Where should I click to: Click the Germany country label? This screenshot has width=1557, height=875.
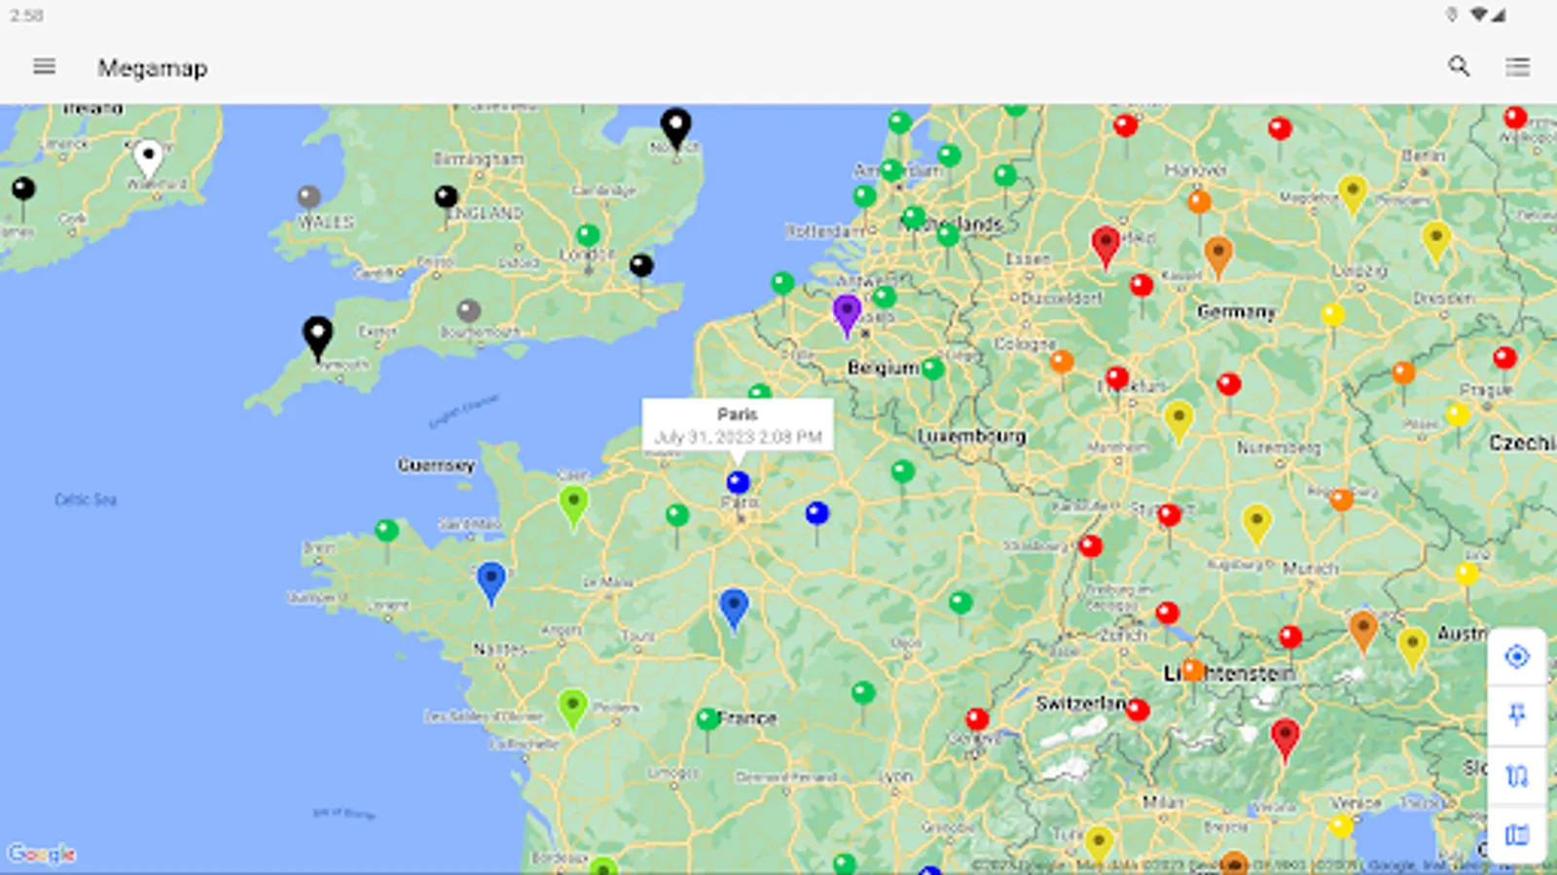1236,312
